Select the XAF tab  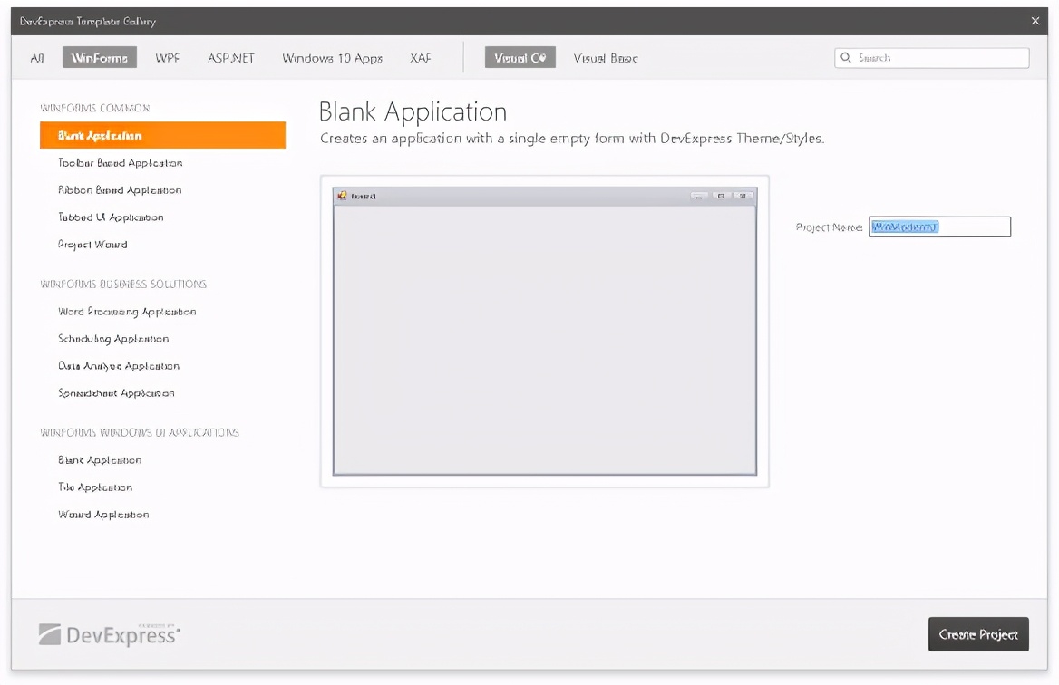point(421,58)
